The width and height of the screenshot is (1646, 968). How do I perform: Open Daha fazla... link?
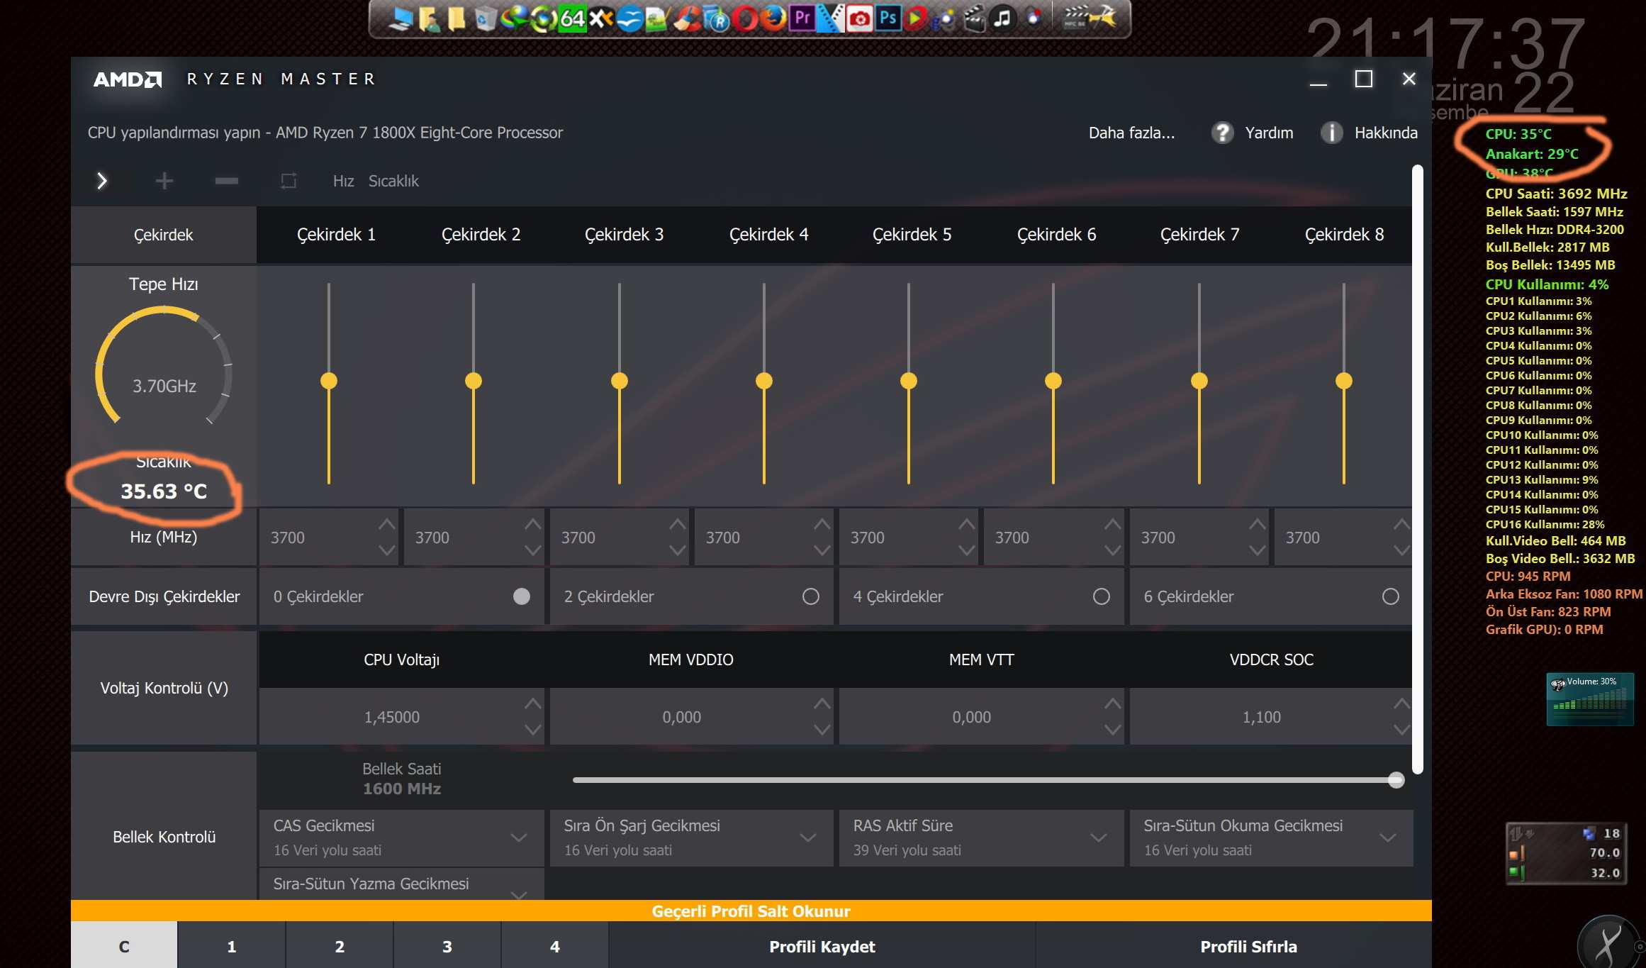pos(1132,133)
